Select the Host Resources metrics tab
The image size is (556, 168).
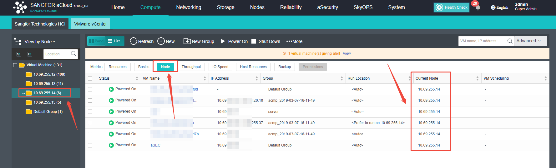pyautogui.click(x=253, y=67)
